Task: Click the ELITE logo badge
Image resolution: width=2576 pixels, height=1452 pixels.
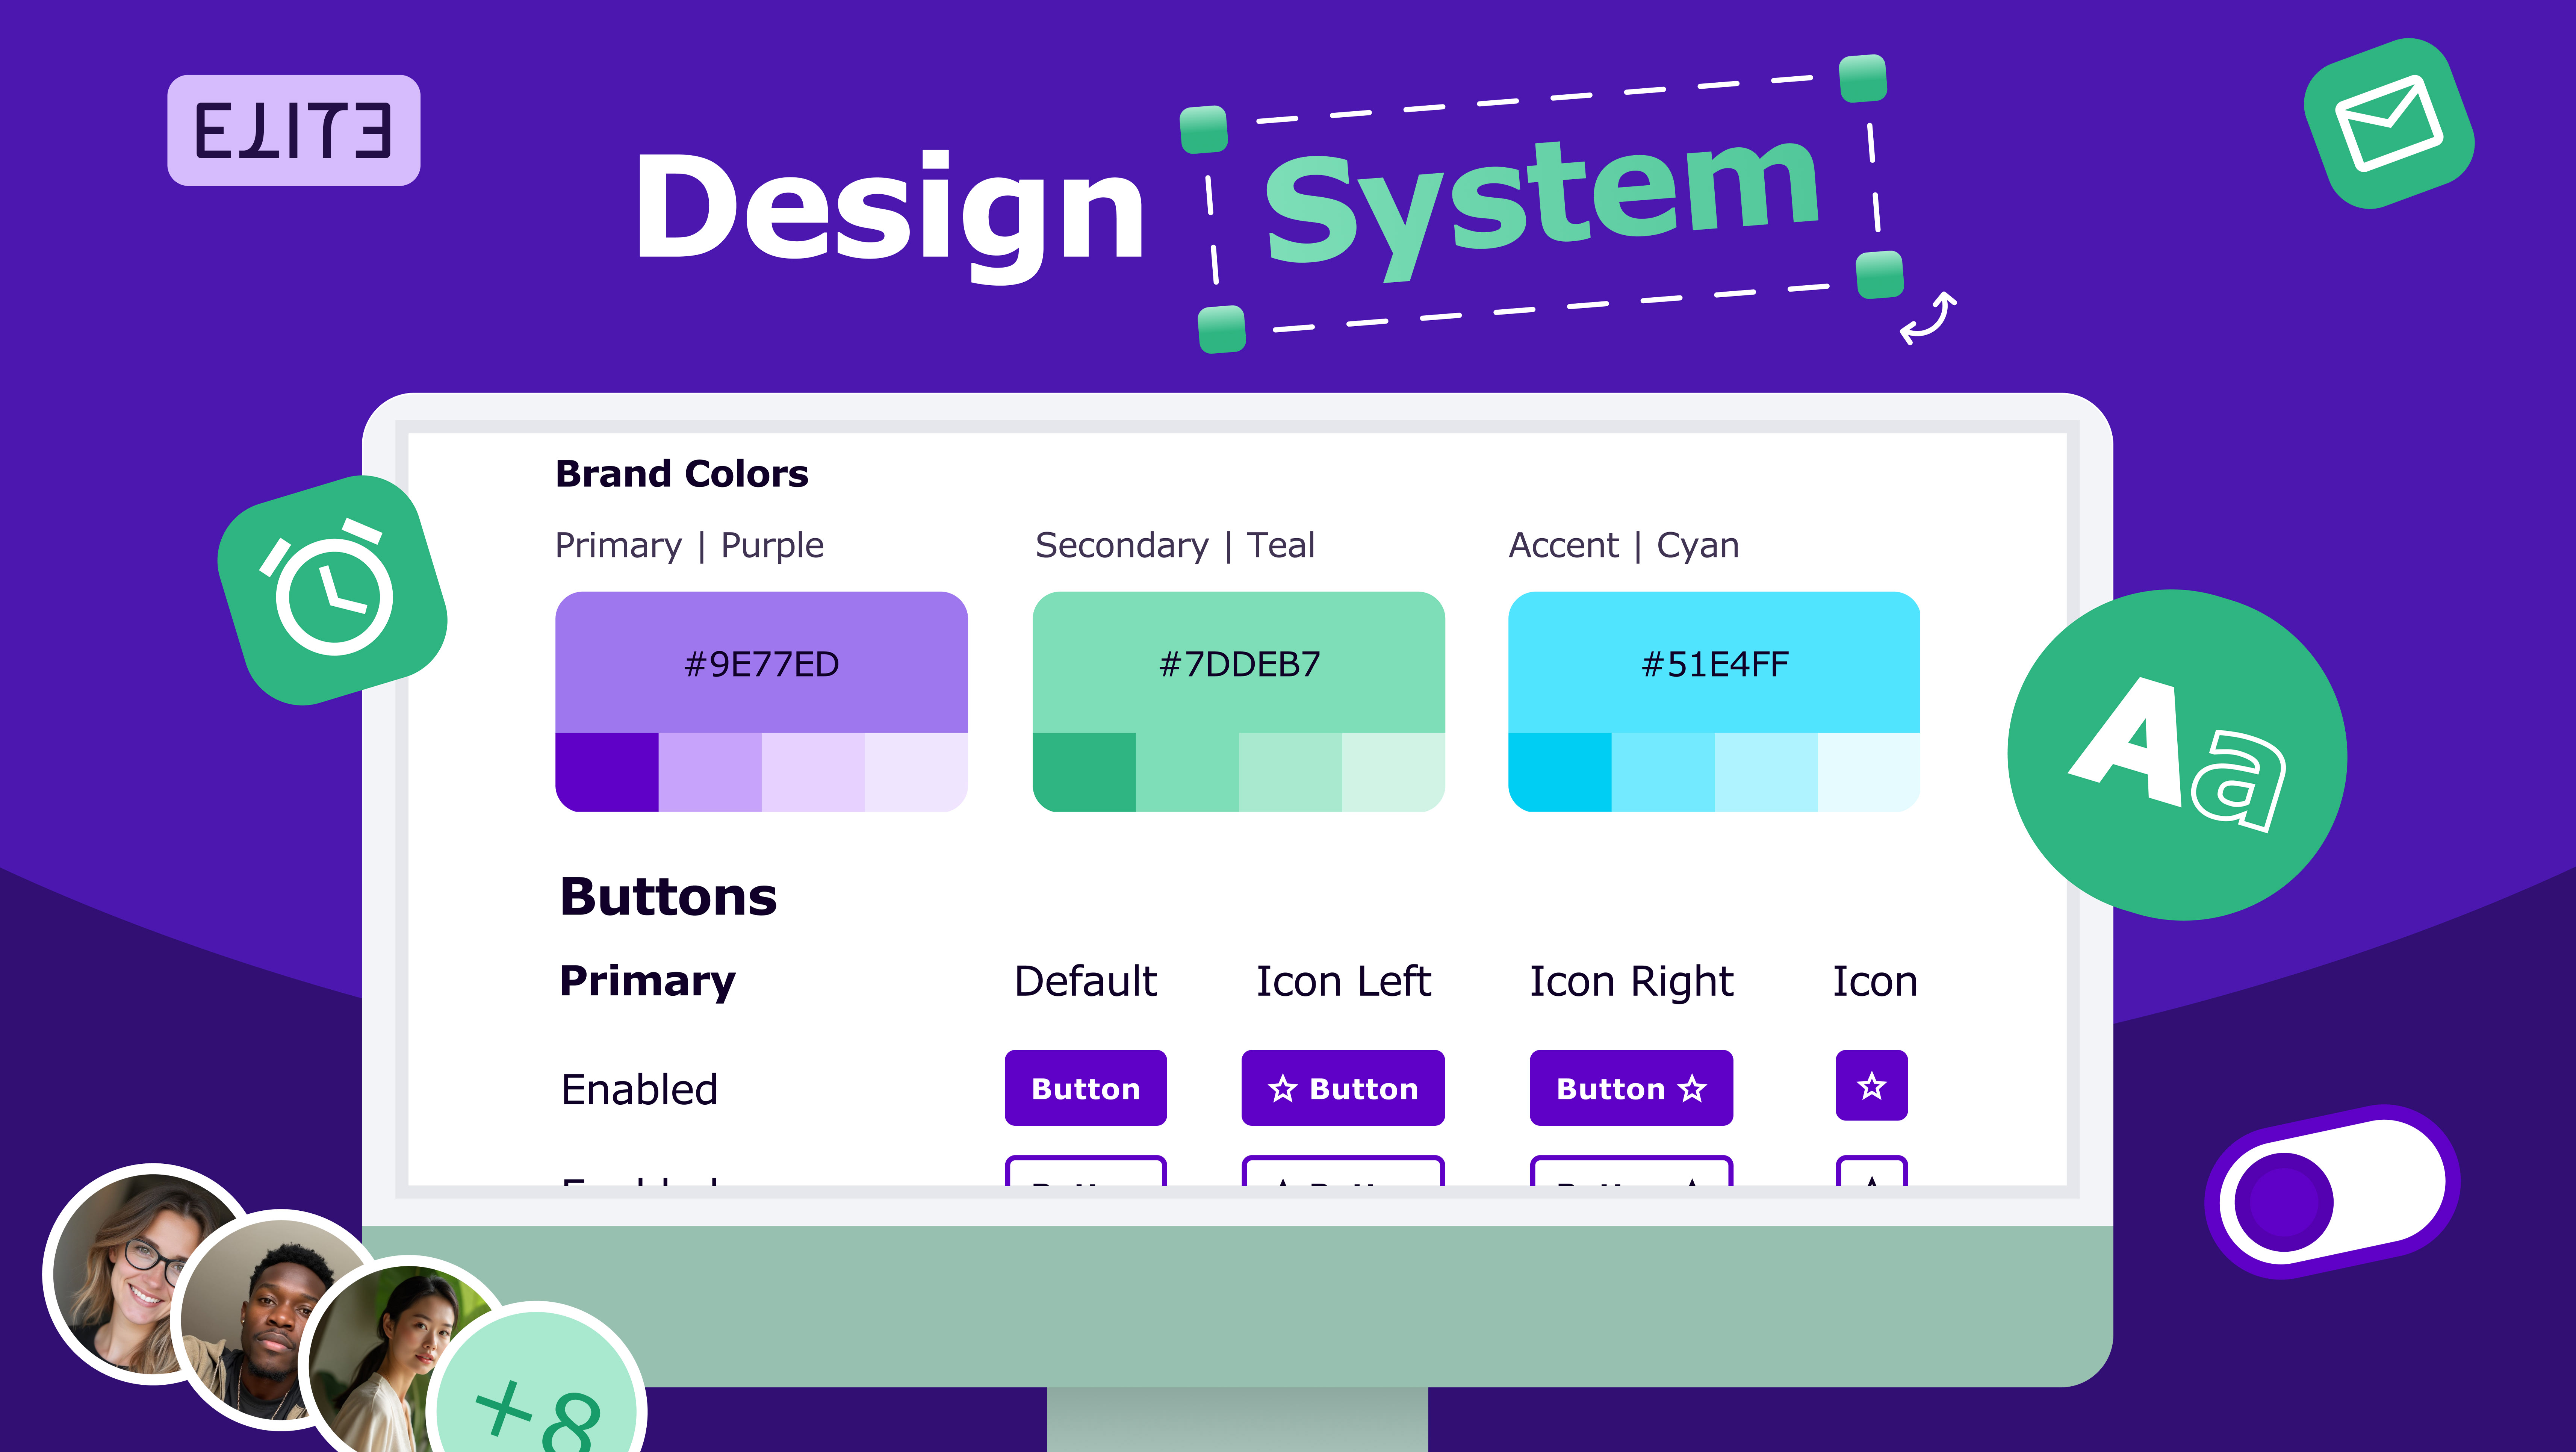Action: (x=293, y=130)
